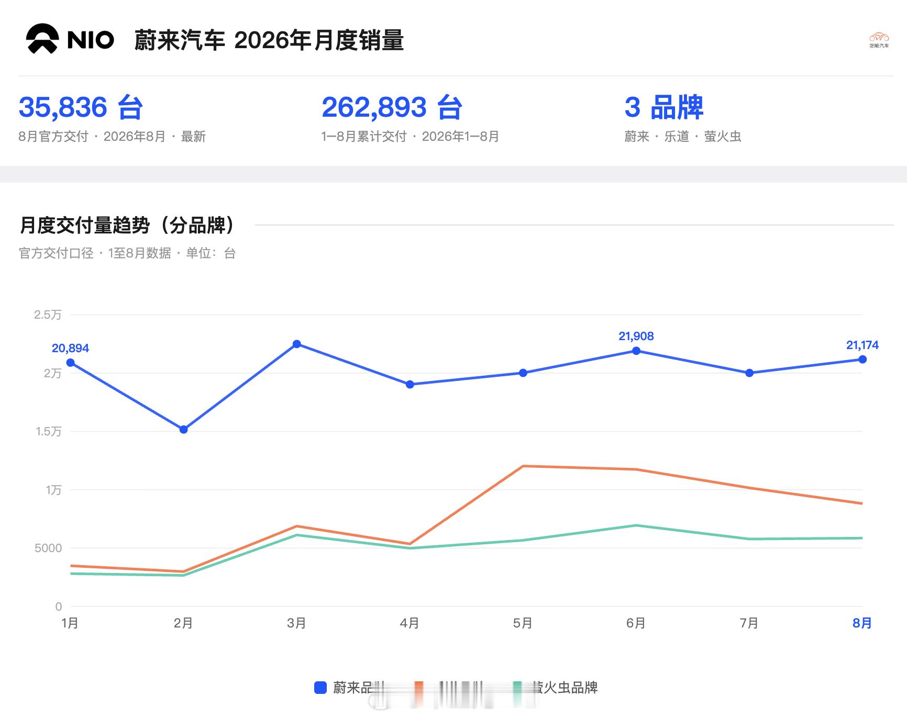Screen dimensions: 907x719
Task: Click the blue data point for 7月
Action: [749, 373]
